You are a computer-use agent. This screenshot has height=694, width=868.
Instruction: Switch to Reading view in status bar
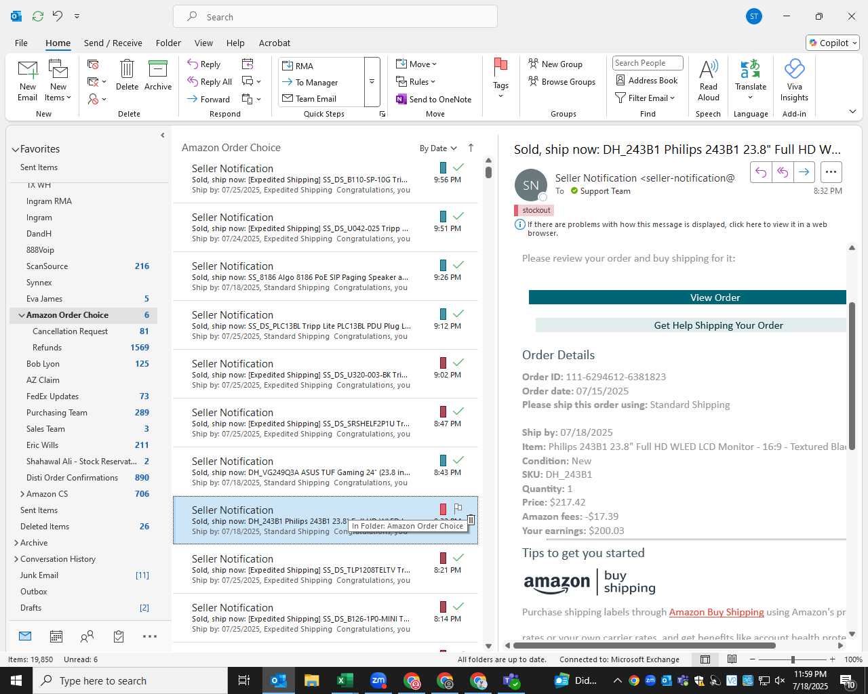pos(732,659)
